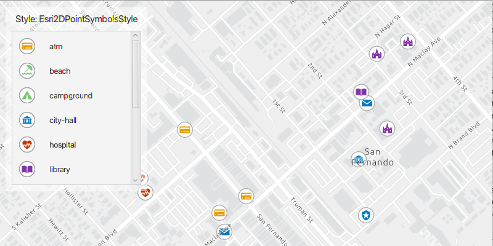Click the "4th St" street label
The width and height of the screenshot is (493, 246).
click(460, 83)
